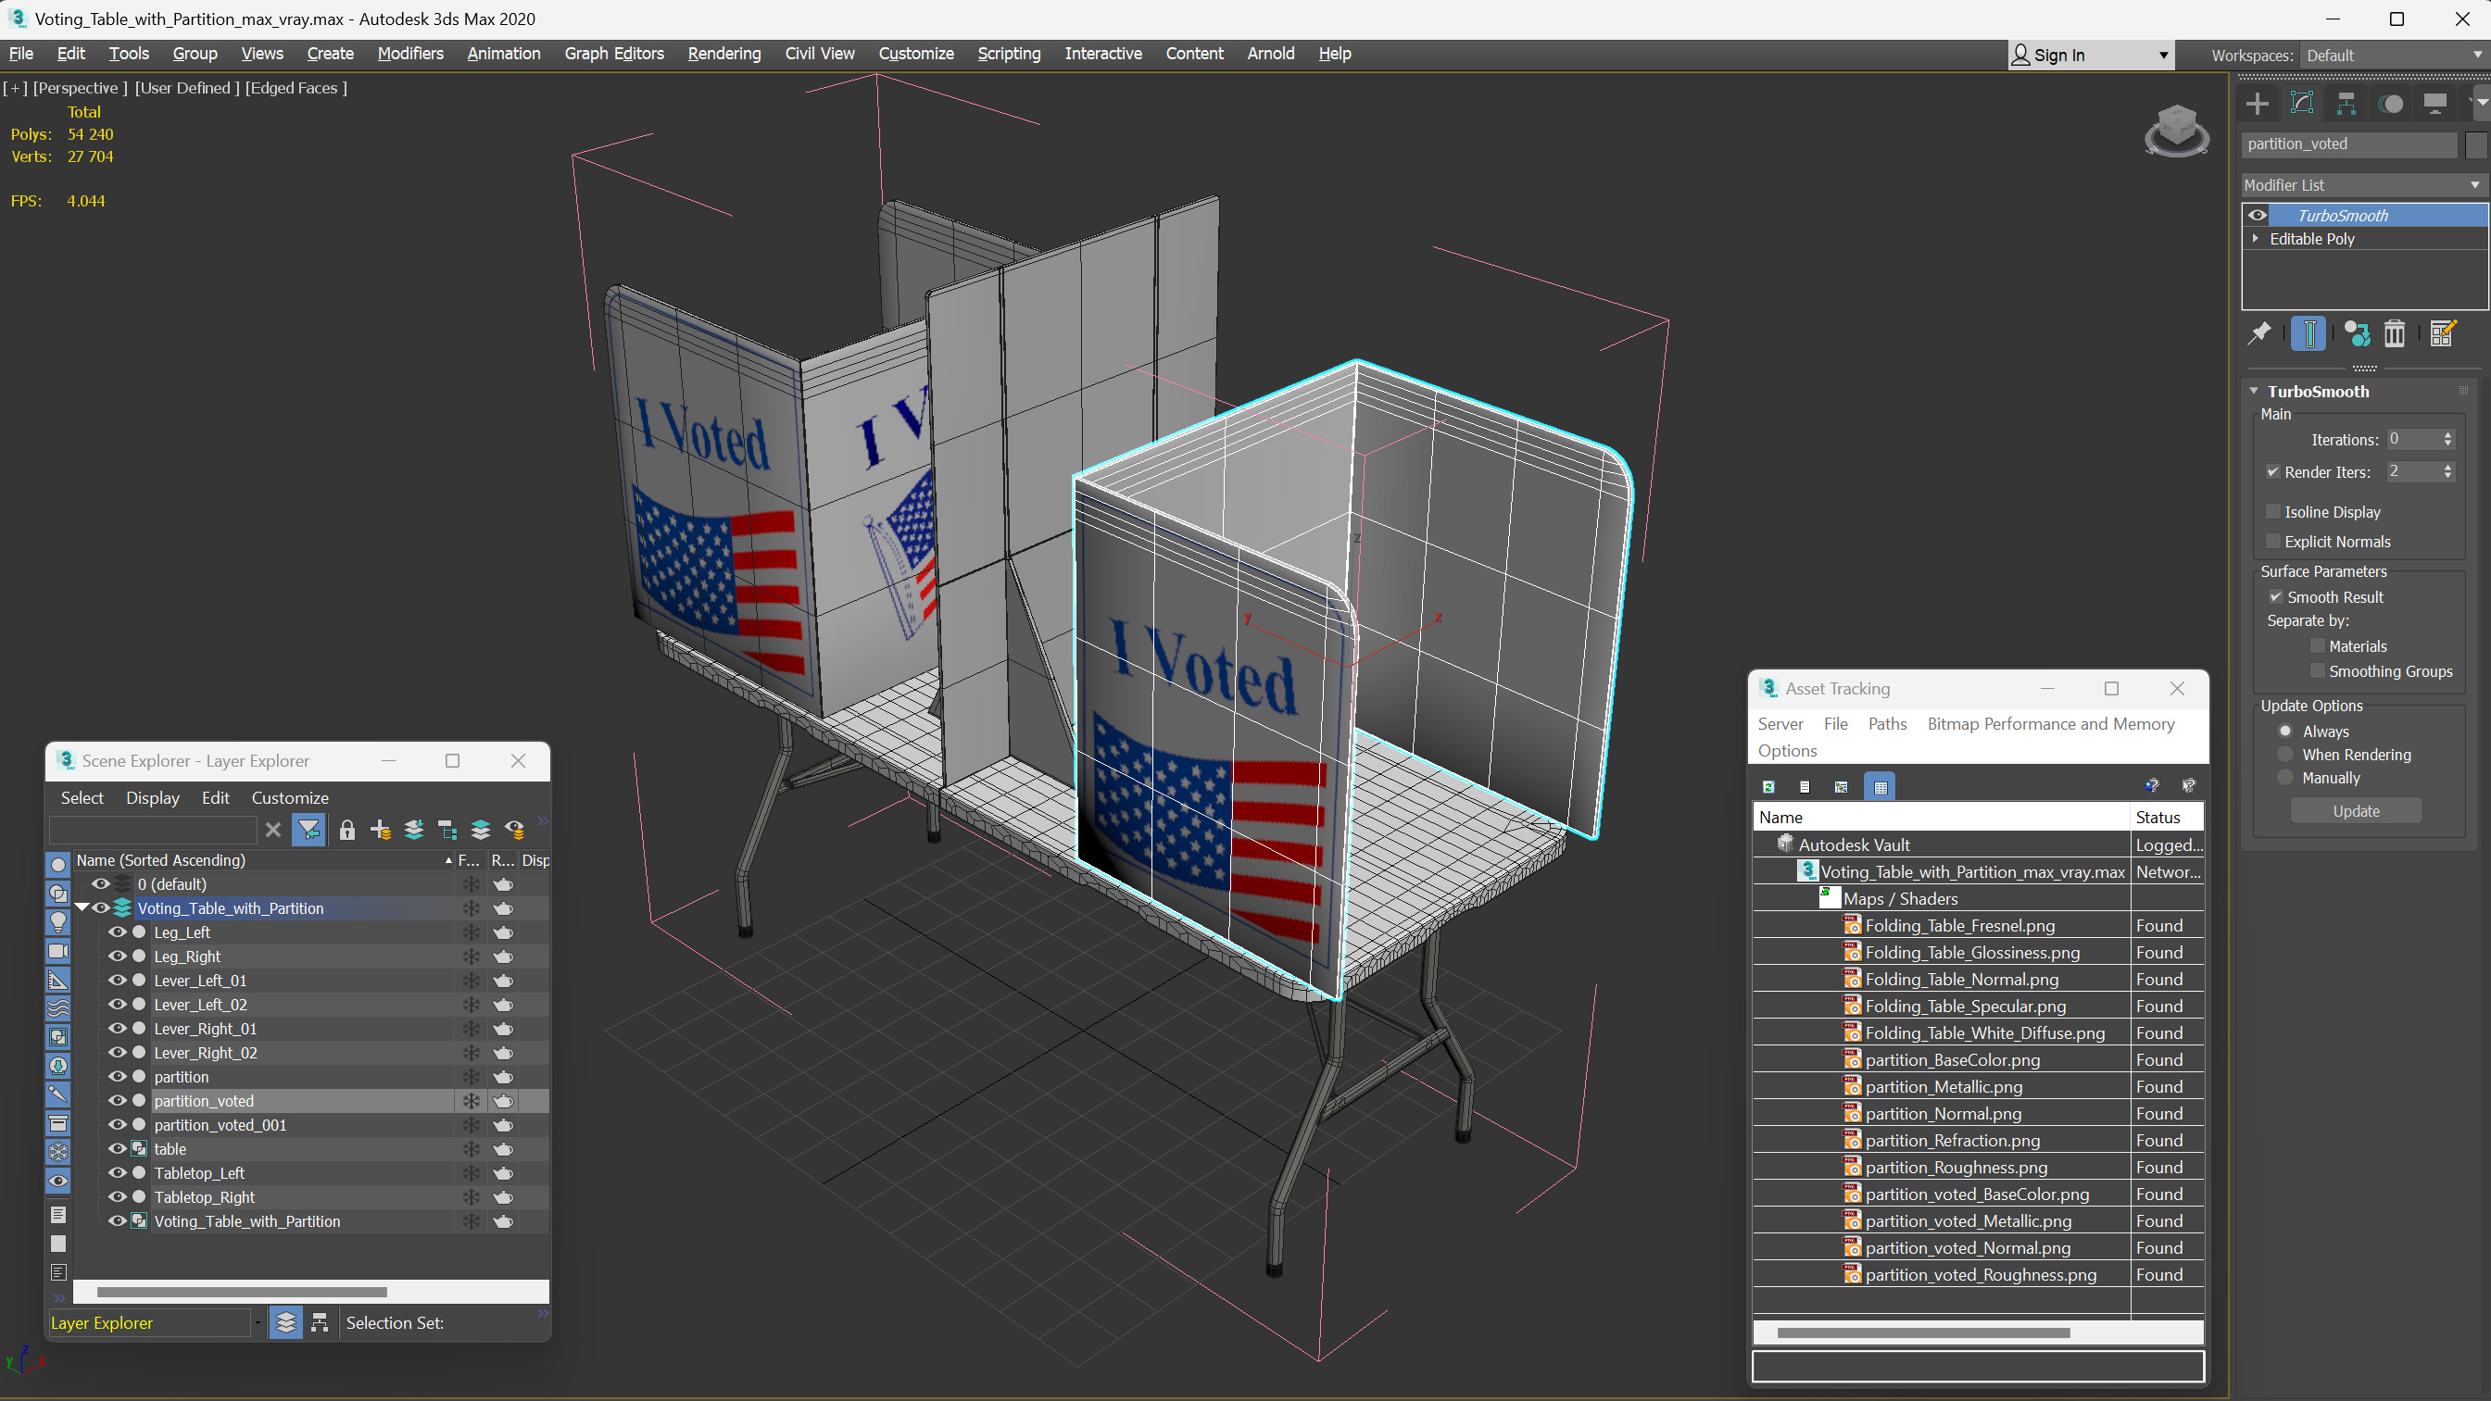Screen dimensions: 2491x1401
Task: Hide the partition_voted_001 object
Action: pyautogui.click(x=117, y=1124)
